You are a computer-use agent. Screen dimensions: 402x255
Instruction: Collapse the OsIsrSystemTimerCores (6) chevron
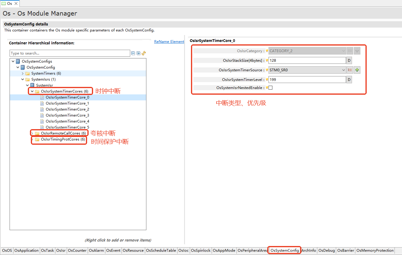[32, 91]
